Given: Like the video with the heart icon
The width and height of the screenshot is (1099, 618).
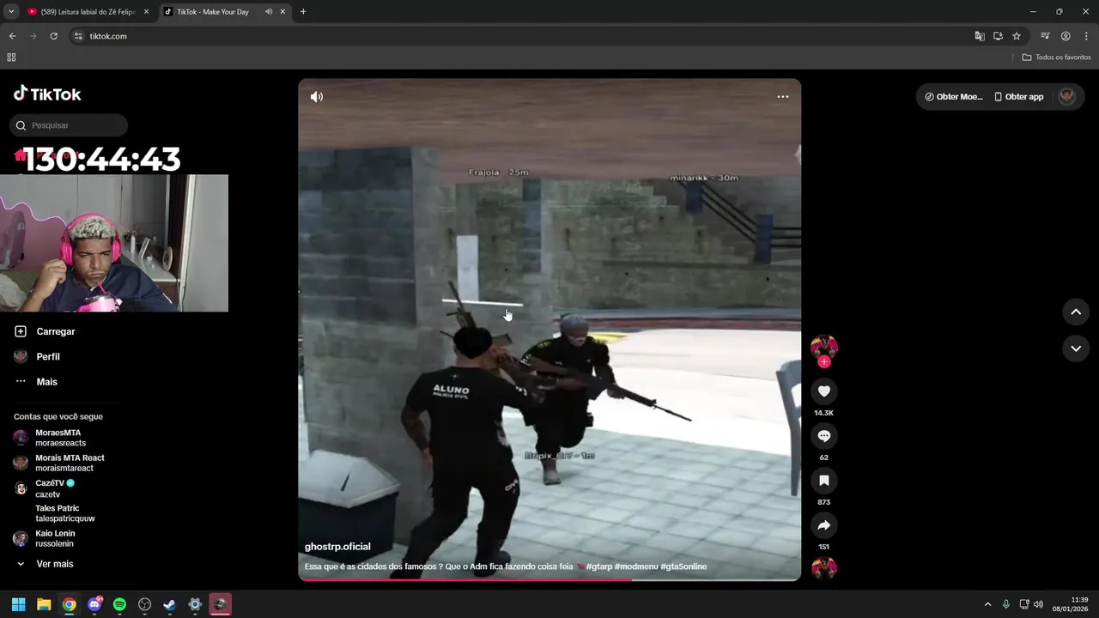Looking at the screenshot, I should coord(824,391).
